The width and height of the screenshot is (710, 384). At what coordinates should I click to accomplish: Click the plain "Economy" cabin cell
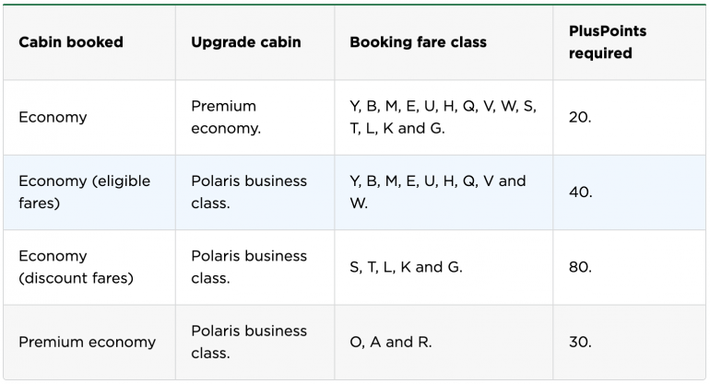tap(53, 117)
